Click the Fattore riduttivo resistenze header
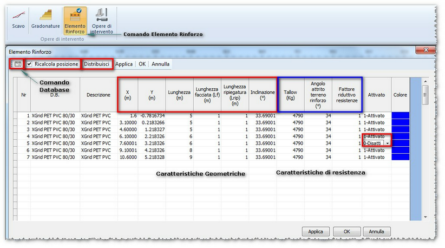Image resolution: width=445 pixels, height=248 pixels. click(x=347, y=95)
